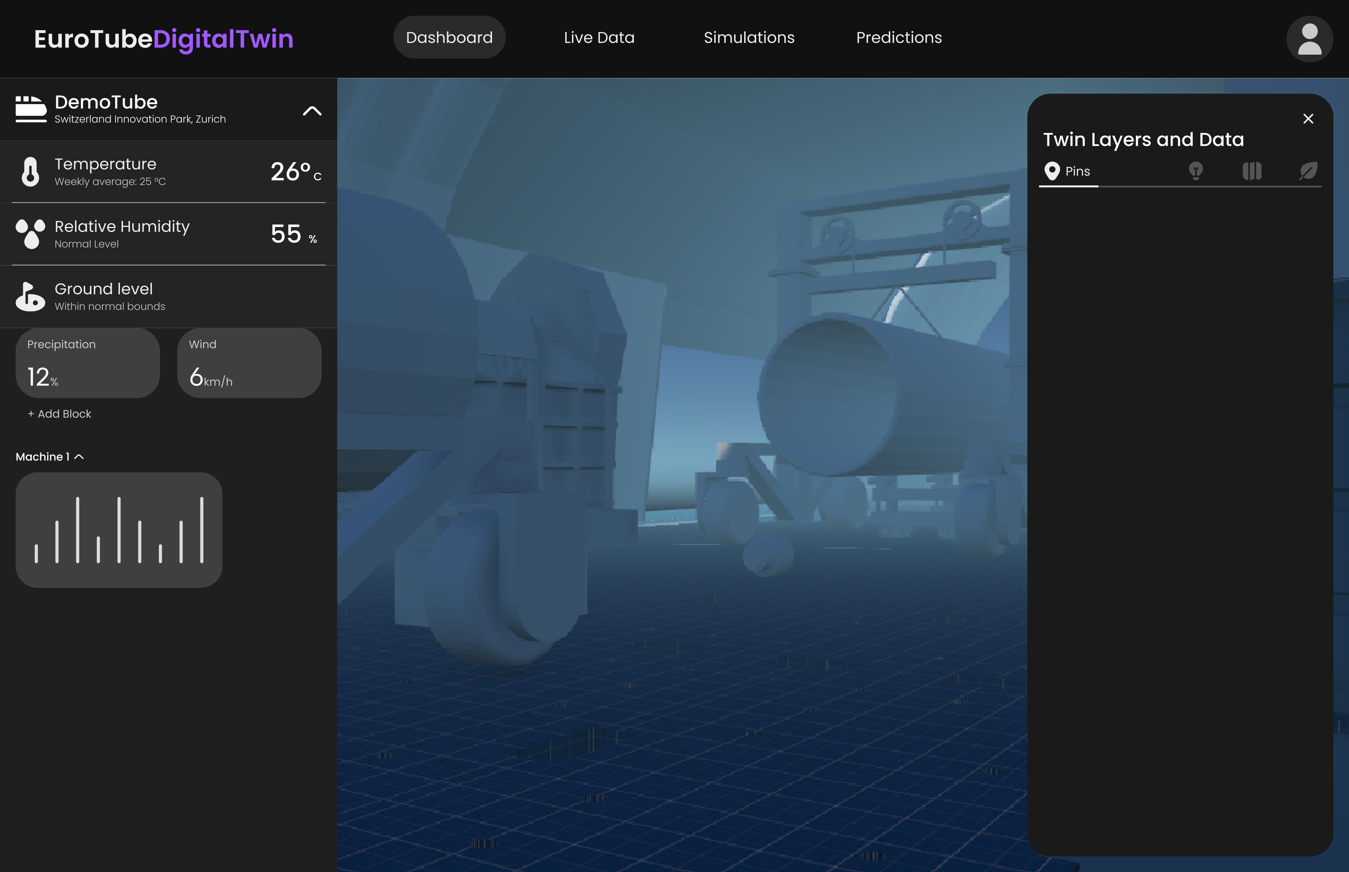This screenshot has height=872, width=1349.
Task: Open the Predictions page
Action: point(899,37)
